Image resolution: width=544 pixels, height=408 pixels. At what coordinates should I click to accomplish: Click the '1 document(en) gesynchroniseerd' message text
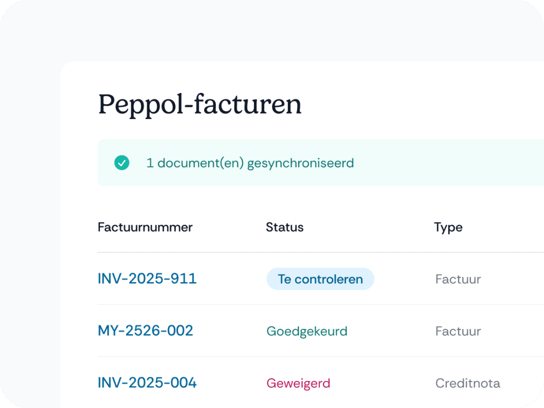point(250,163)
